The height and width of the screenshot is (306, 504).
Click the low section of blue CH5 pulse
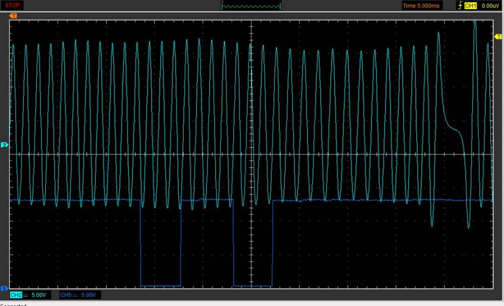coord(160,286)
